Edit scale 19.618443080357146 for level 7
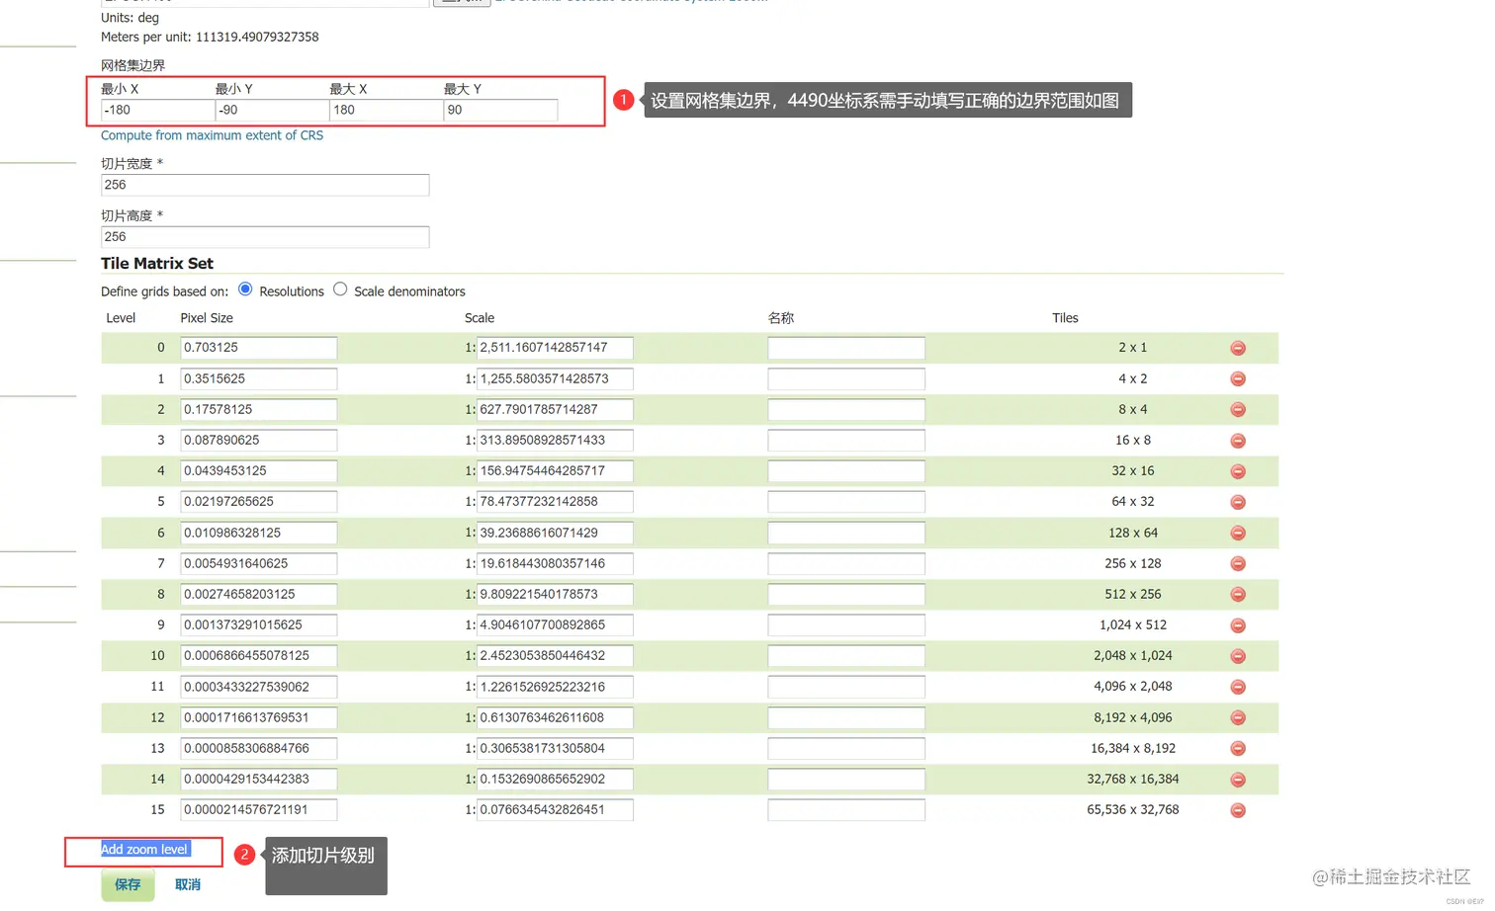Viewport: 1495px width, 911px height. (555, 563)
